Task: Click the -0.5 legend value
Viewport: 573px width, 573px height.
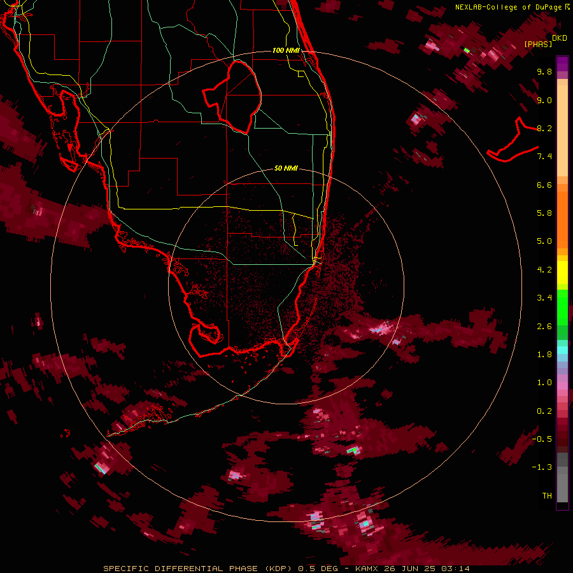Action: coord(542,439)
